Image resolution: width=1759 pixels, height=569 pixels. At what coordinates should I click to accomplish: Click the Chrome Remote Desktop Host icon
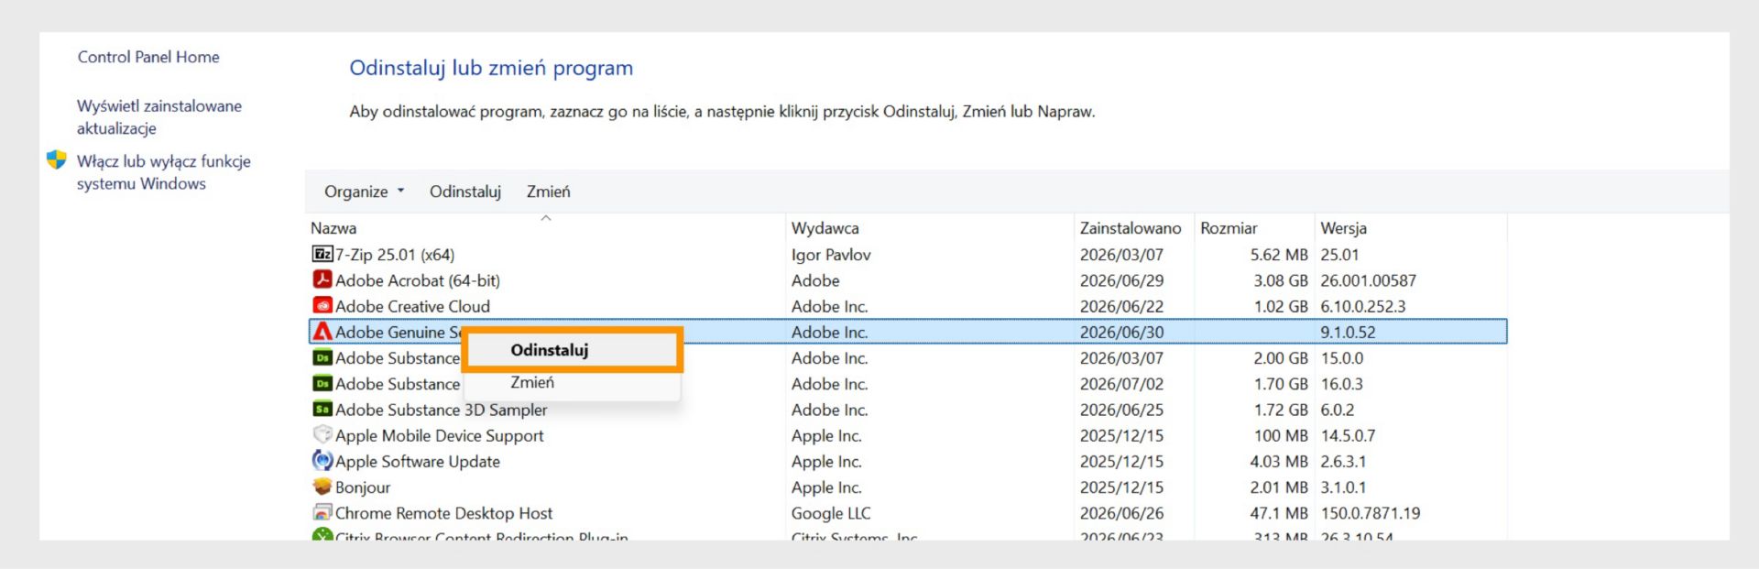pos(322,512)
